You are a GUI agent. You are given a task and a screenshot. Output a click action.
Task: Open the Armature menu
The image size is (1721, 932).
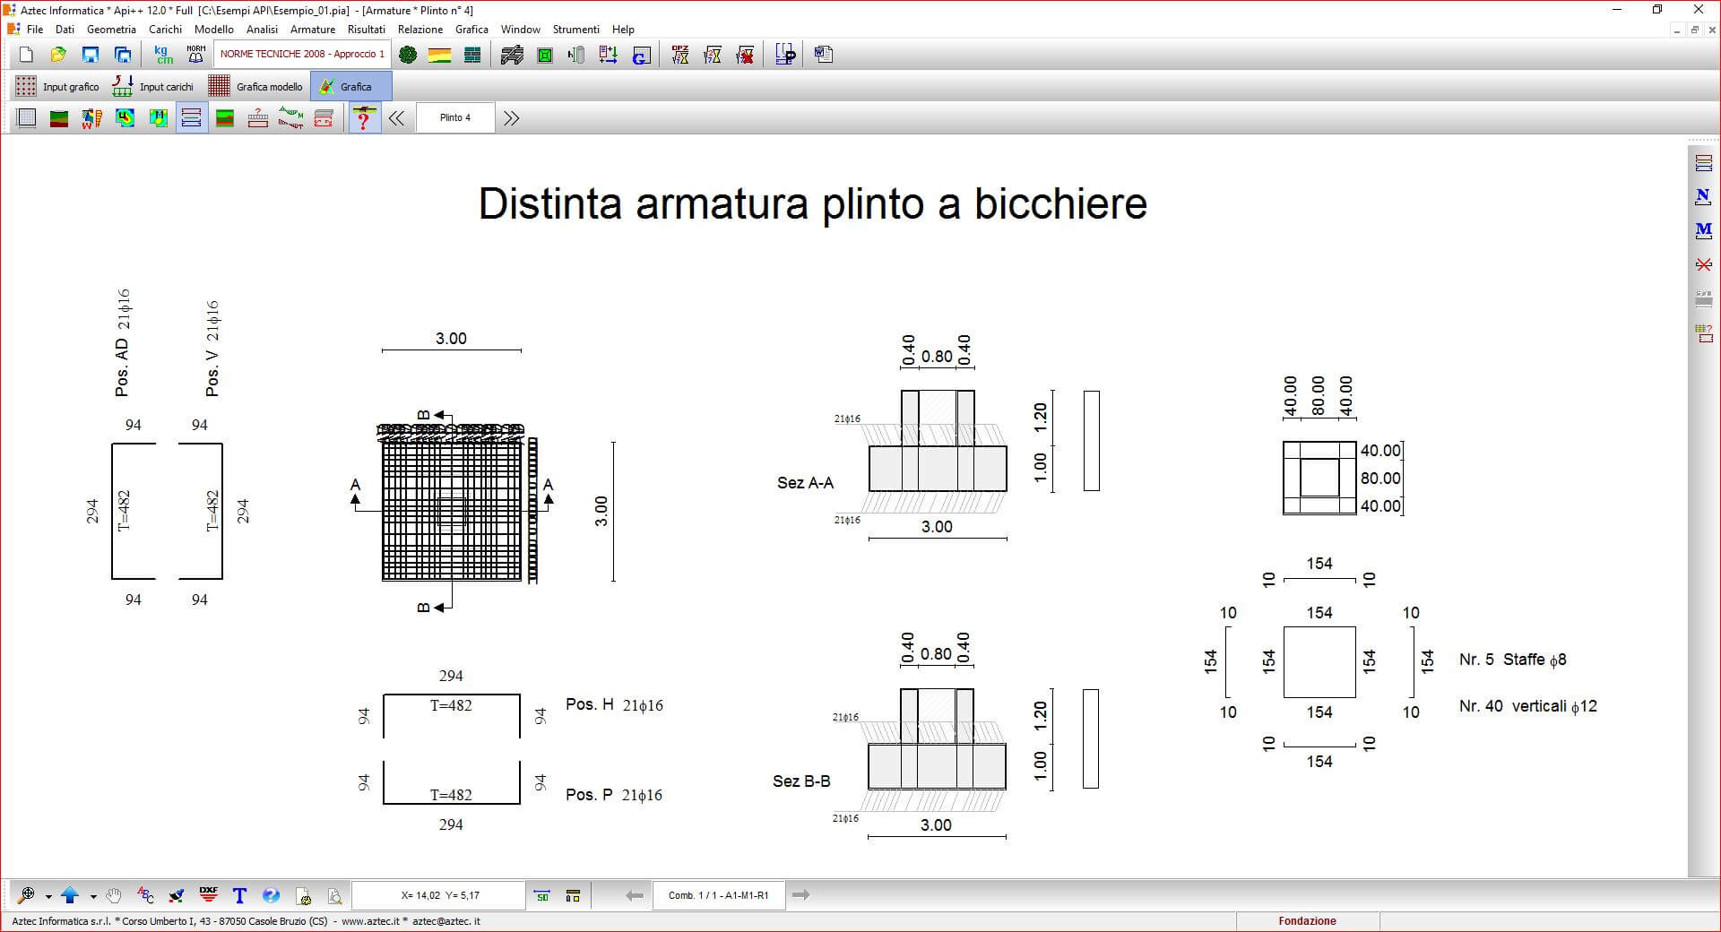(x=312, y=30)
